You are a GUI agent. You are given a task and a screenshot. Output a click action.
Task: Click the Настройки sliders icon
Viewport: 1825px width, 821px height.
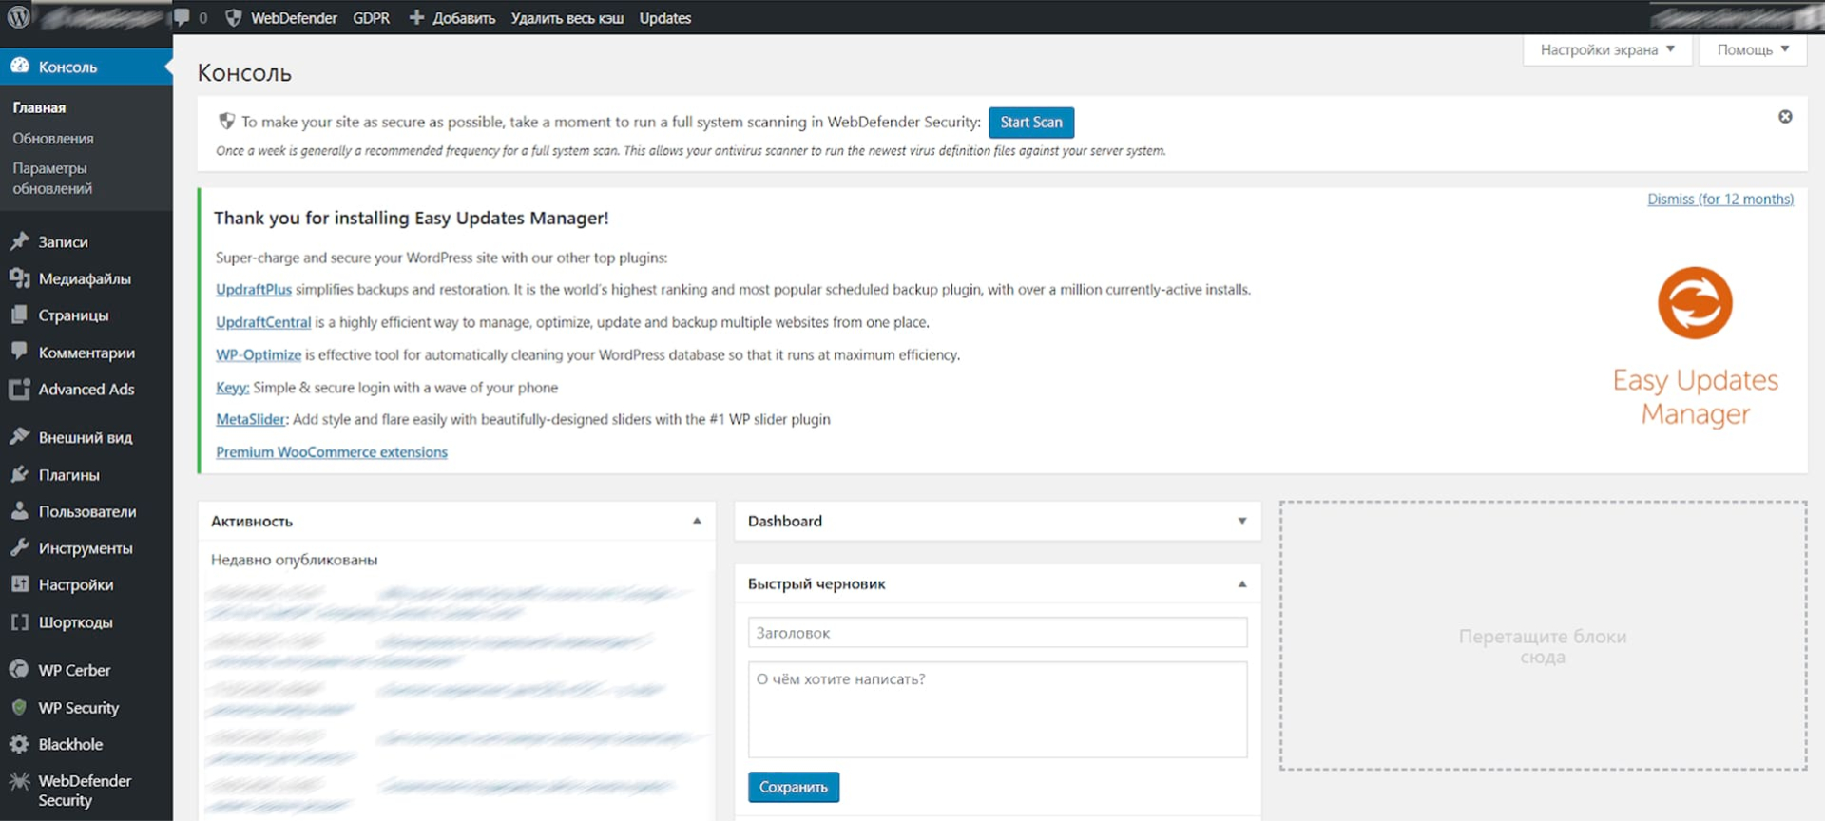tap(19, 584)
